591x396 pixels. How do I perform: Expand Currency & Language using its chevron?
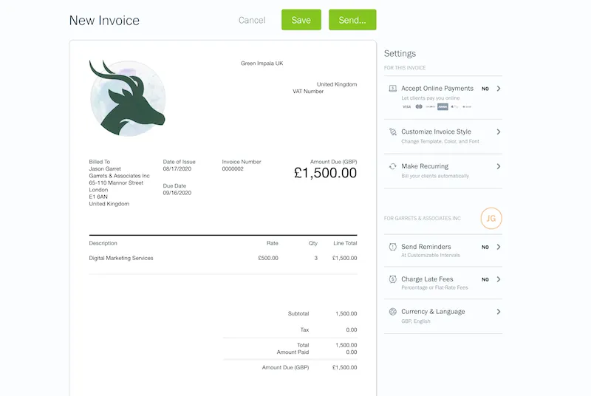[499, 312]
